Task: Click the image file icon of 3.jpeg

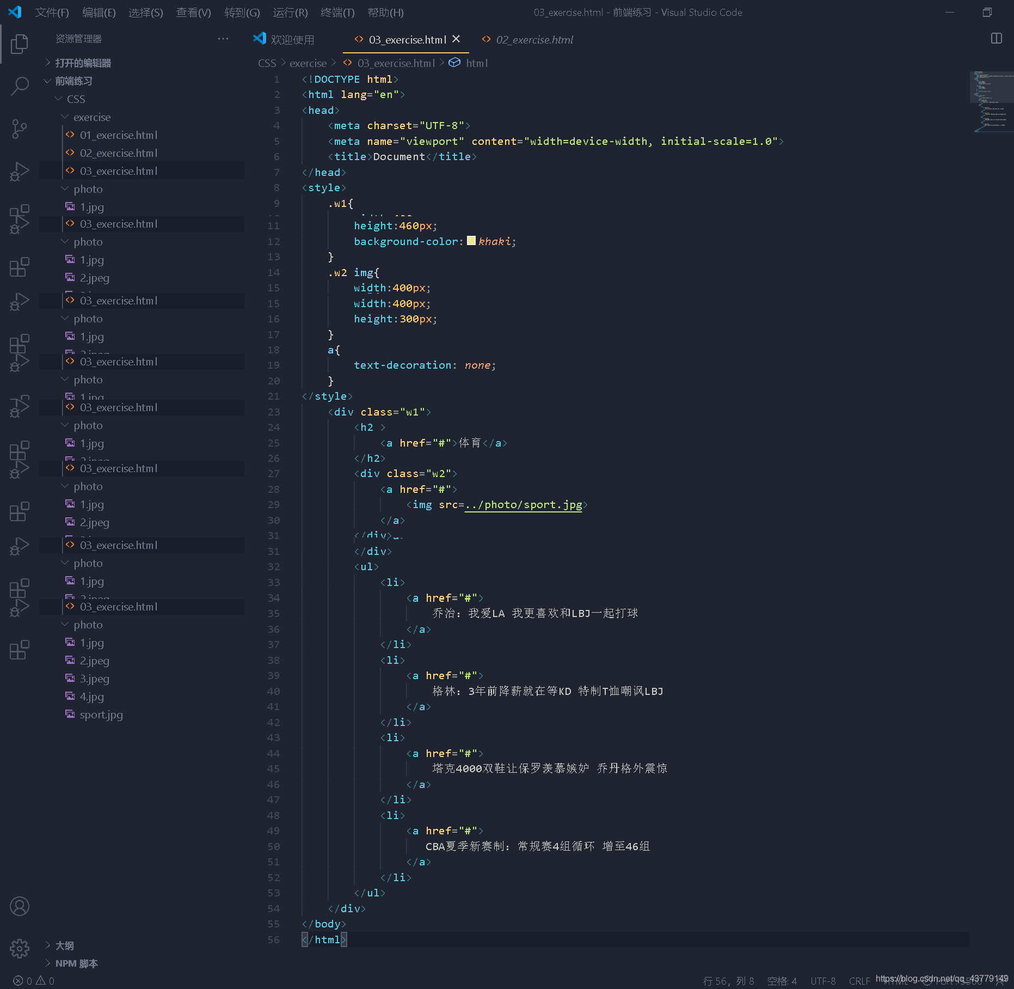Action: [x=70, y=678]
